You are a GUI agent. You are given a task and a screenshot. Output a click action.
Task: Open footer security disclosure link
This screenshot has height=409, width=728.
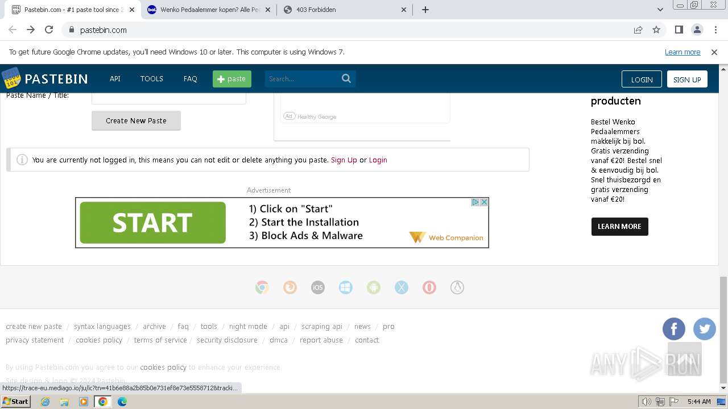click(x=227, y=340)
